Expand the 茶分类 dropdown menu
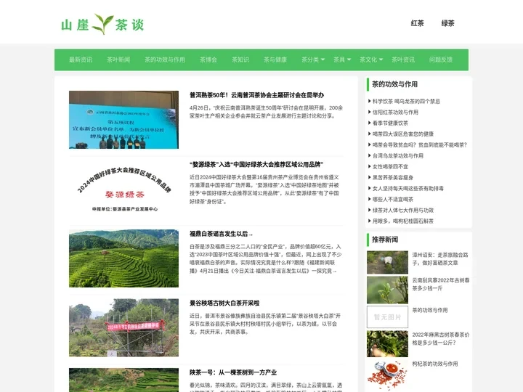Screen dimensions: 523x392 313,60
